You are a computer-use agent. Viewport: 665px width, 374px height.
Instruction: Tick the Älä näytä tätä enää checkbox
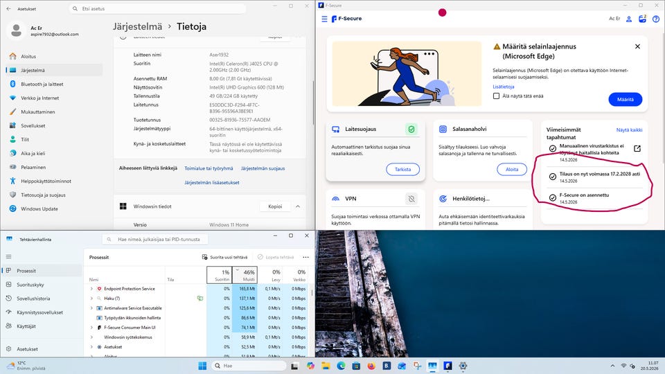tap(496, 96)
